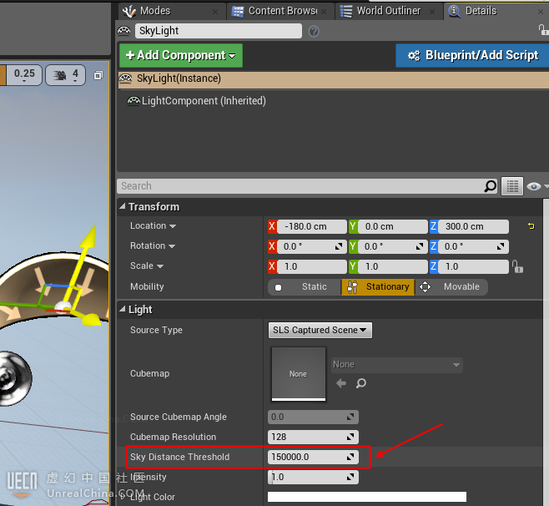Toggle the details panel lock icon
Screen dimensions: 549x506
point(543,30)
